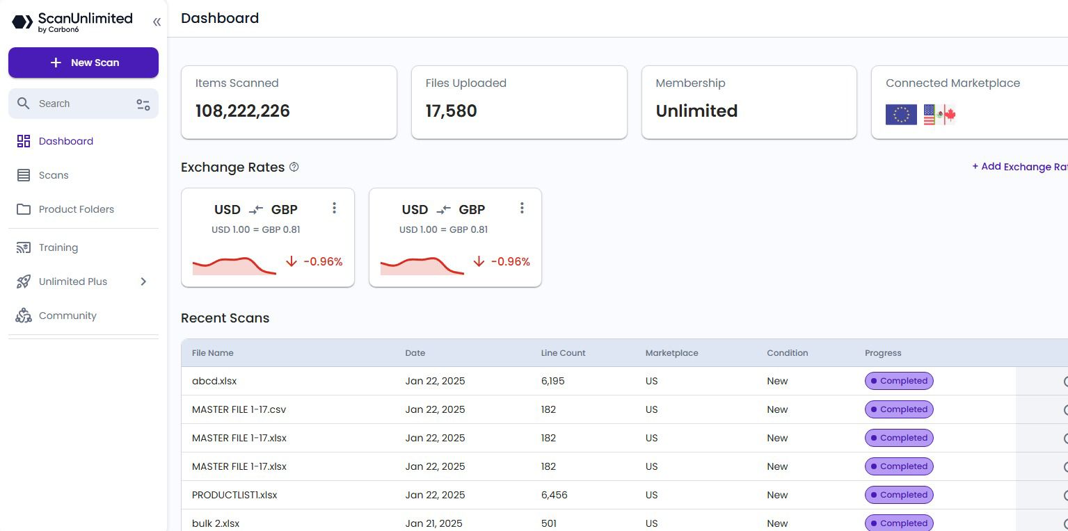Open options menu on first exchange rate card
This screenshot has height=531, width=1068.
[x=334, y=208]
